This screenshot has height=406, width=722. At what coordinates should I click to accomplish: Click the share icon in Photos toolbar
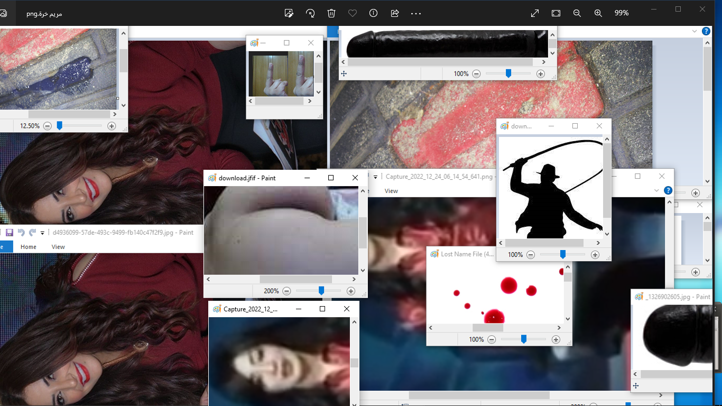click(x=395, y=13)
